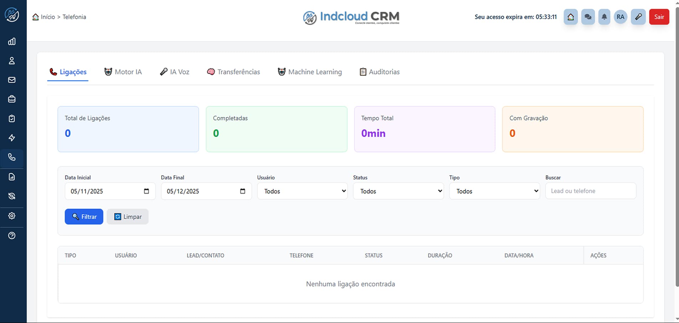679x323 pixels.
Task: Click the envelope mail icon in sidebar
Action: (12, 80)
